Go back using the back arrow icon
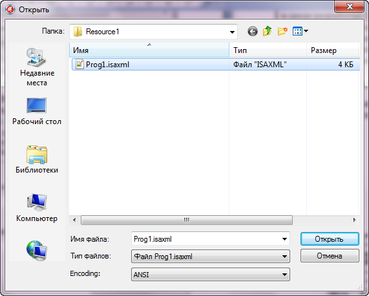Screen dimensions: 369x296 [253, 31]
